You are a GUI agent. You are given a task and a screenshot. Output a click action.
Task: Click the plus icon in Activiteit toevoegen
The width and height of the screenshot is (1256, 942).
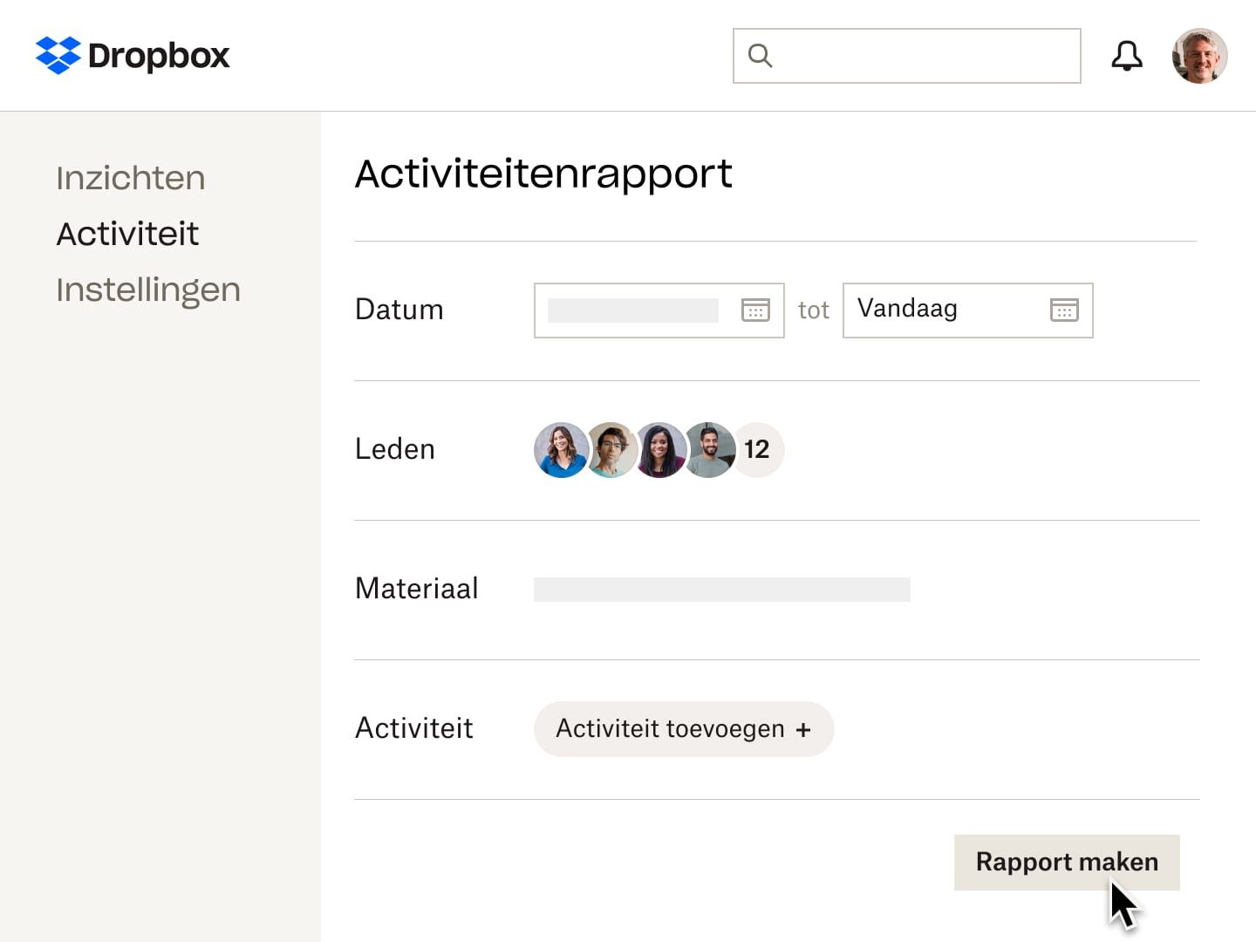(x=803, y=730)
